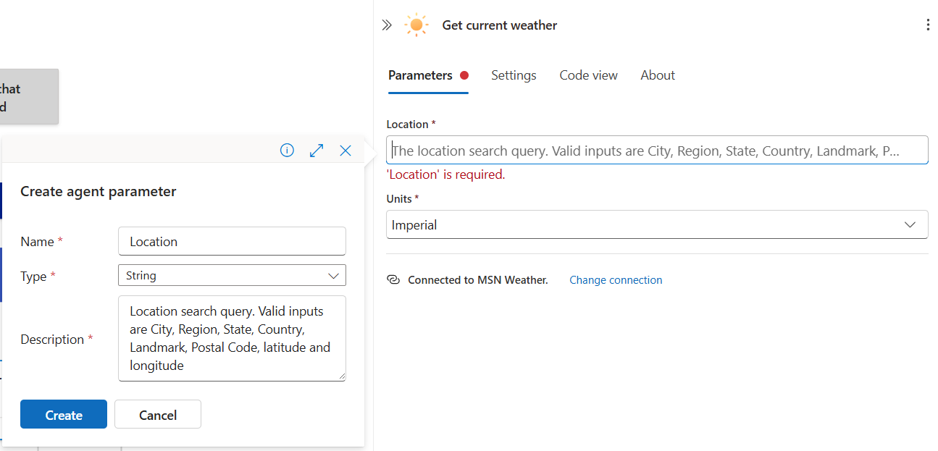The height and width of the screenshot is (451, 938).
Task: Select the About tab
Action: pos(657,75)
